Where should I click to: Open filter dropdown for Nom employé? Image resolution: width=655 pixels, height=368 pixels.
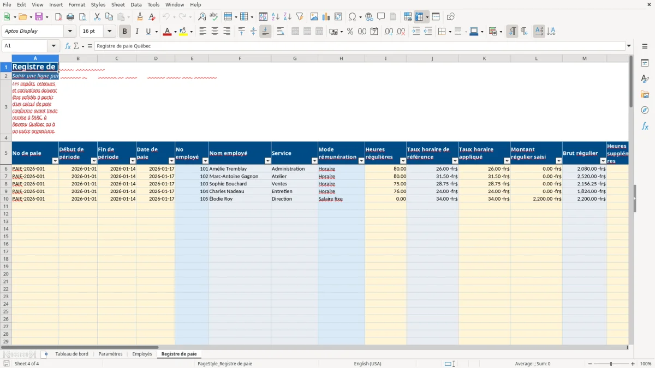267,161
